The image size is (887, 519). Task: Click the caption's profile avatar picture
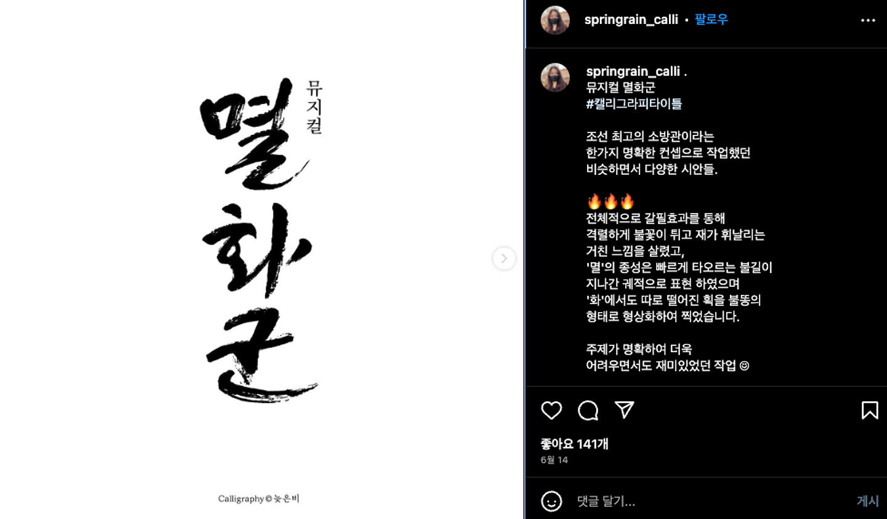555,78
